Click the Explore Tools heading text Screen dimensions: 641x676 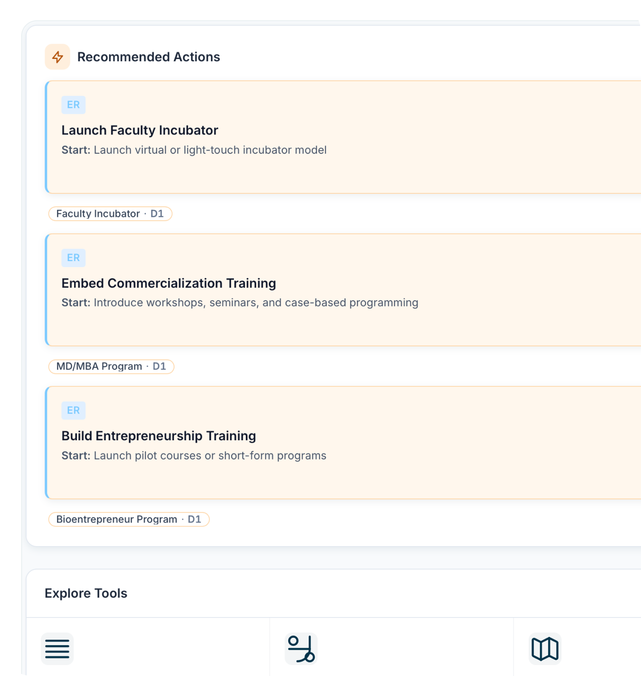(x=86, y=593)
